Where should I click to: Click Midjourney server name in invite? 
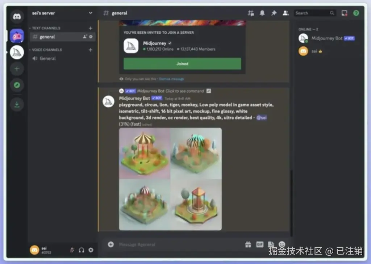(154, 43)
